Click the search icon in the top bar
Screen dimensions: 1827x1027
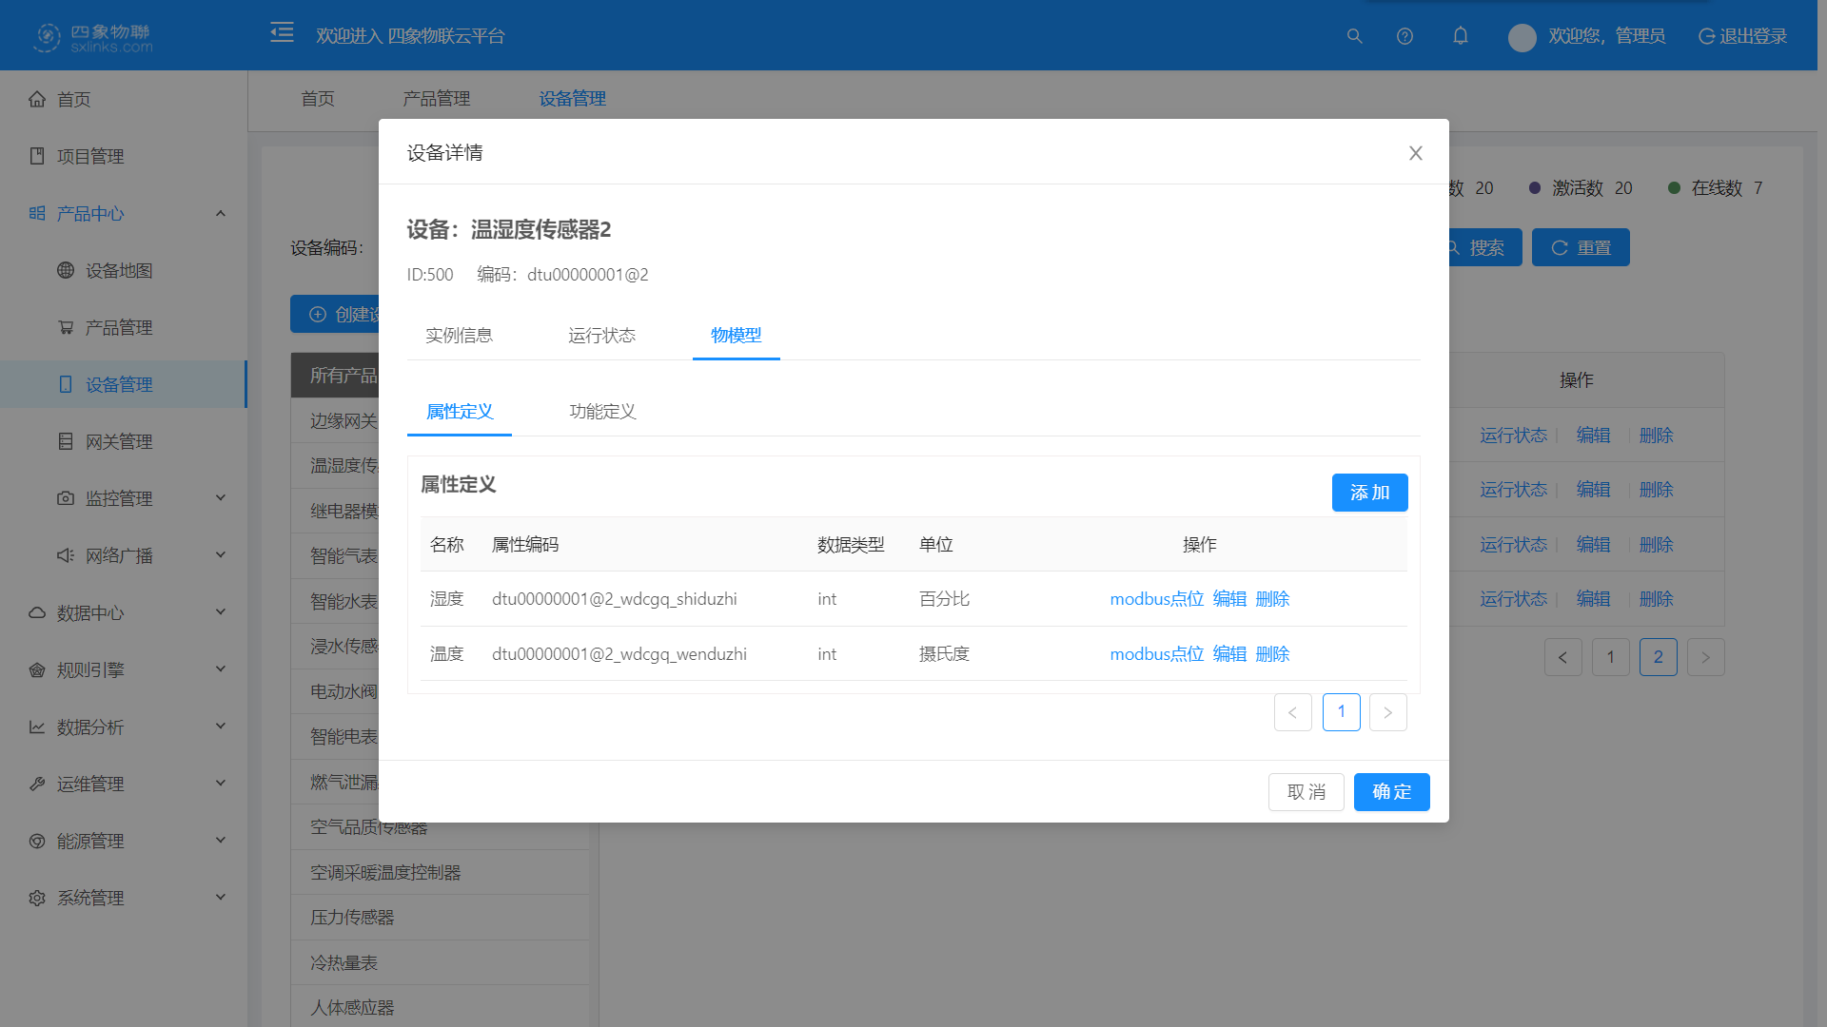point(1353,36)
